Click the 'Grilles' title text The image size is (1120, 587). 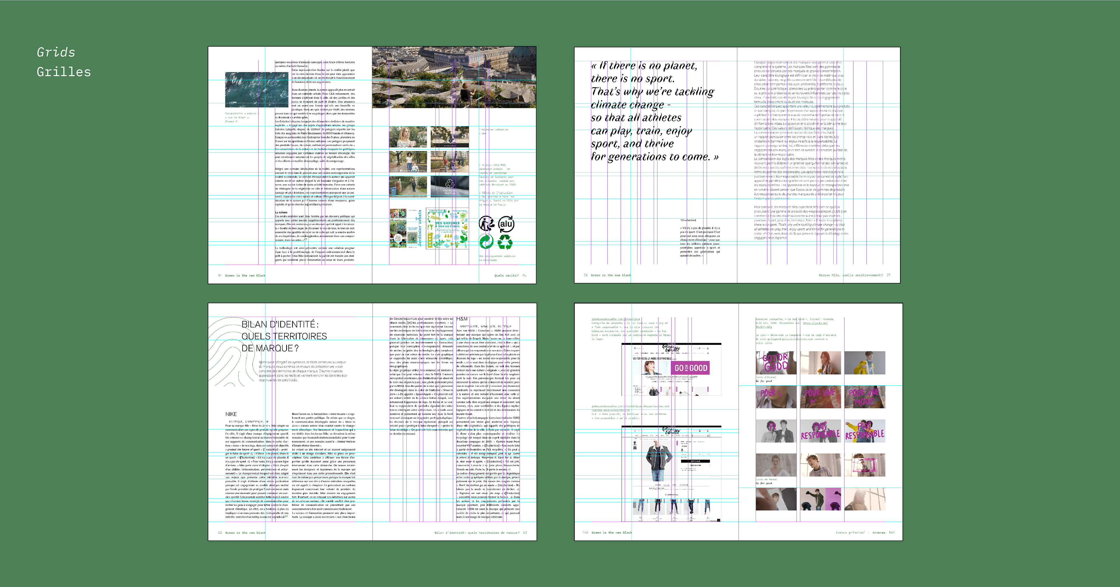click(x=64, y=72)
